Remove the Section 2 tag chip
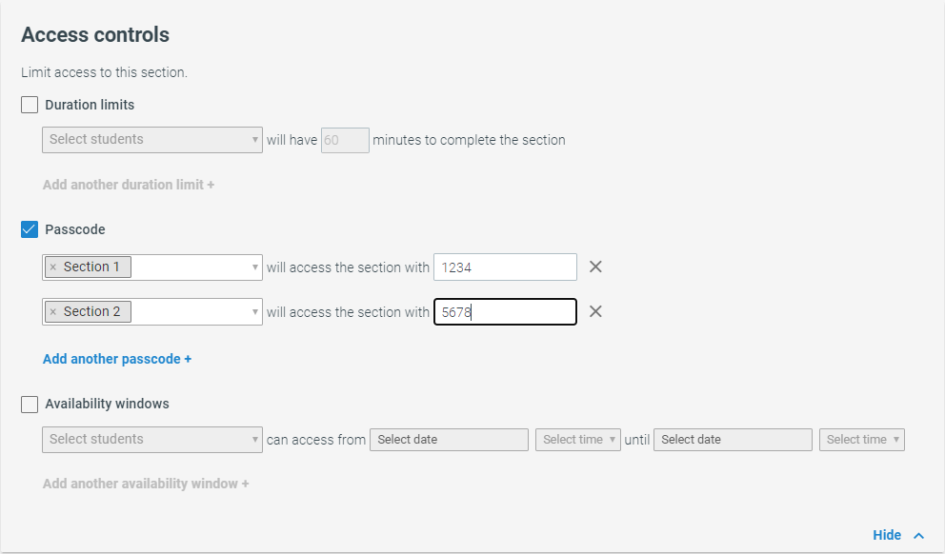Image resolution: width=945 pixels, height=554 pixels. [x=53, y=311]
